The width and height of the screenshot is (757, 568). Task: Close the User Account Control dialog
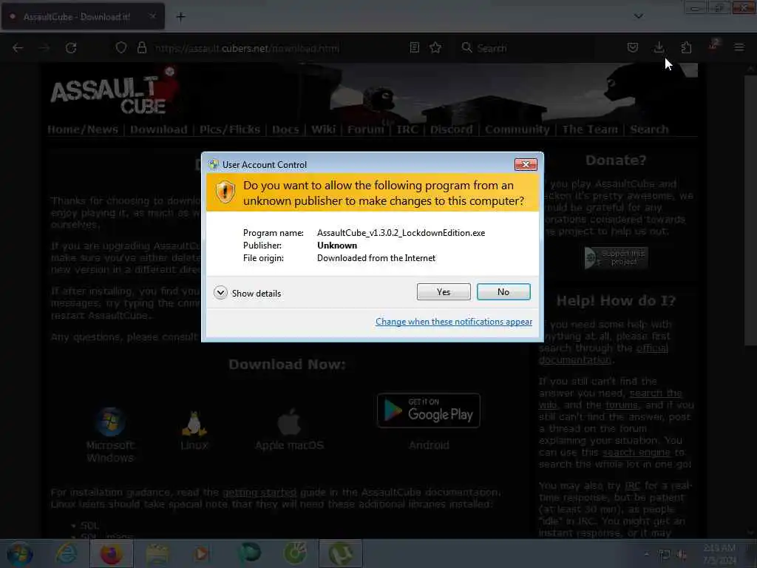pos(526,165)
